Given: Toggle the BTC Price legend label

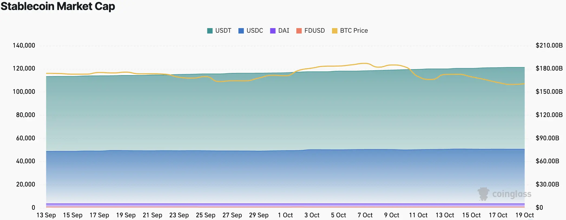Looking at the screenshot, I should click(x=354, y=31).
